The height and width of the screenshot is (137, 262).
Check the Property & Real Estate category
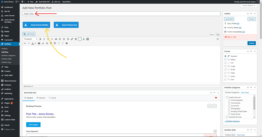pyautogui.click(x=229, y=111)
